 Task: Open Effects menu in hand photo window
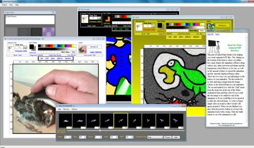(60, 58)
